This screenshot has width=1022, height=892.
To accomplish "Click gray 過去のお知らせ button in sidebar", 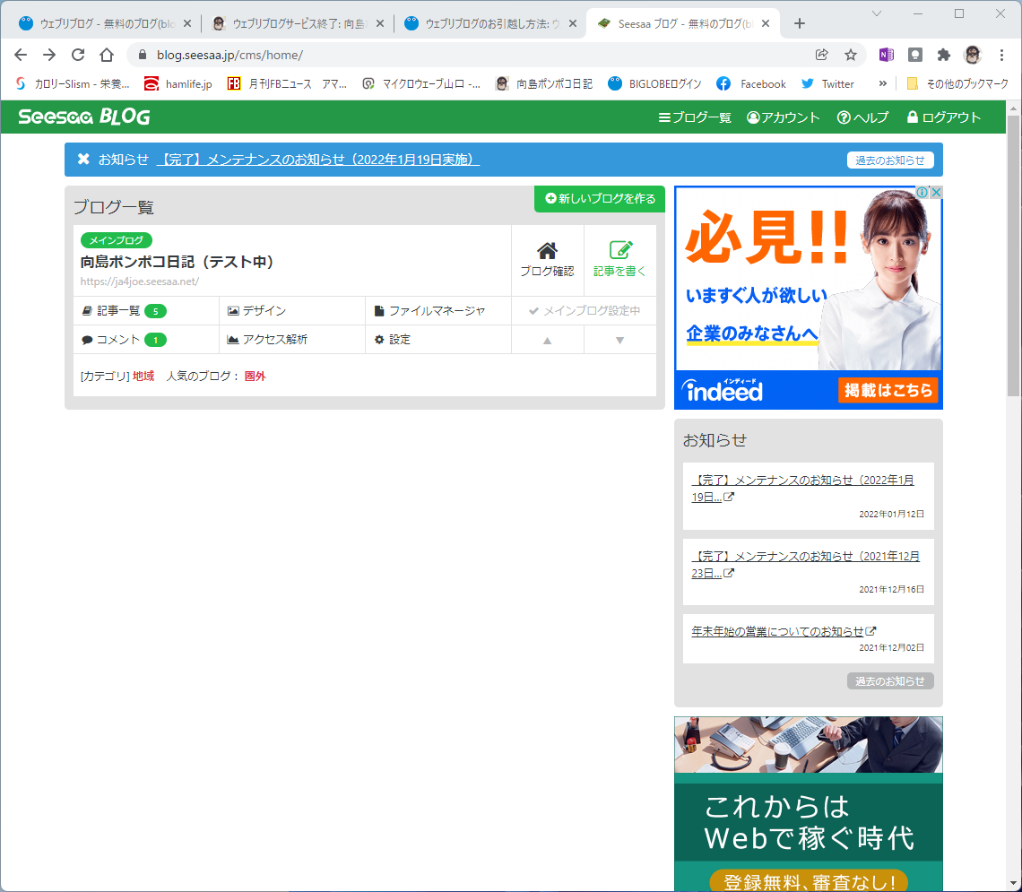I will point(889,681).
